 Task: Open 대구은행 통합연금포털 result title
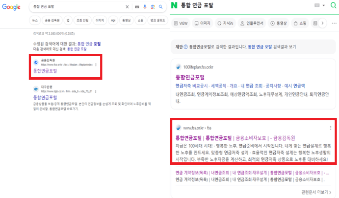pyautogui.click(x=45, y=98)
